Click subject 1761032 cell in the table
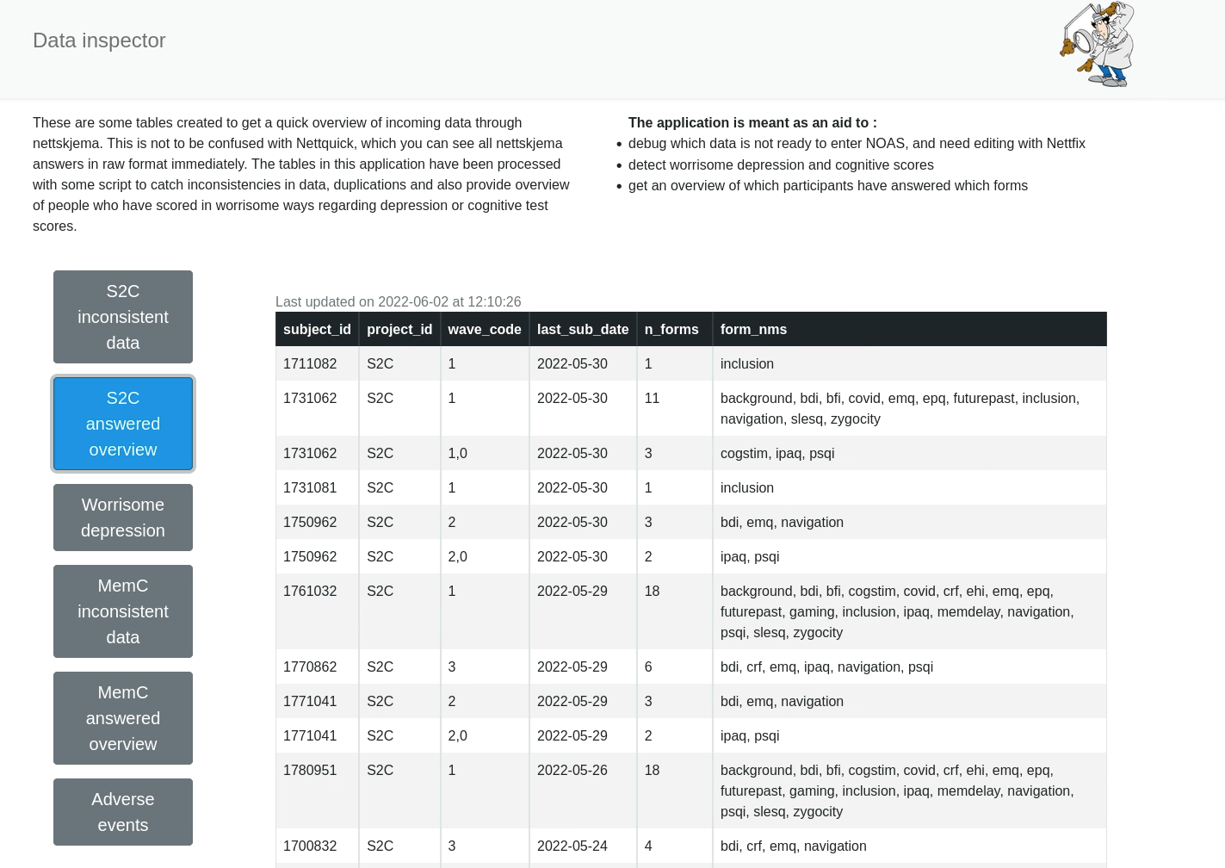Viewport: 1225px width, 868px height. tap(310, 592)
